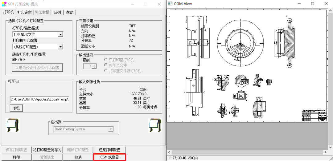Select 打印至文件及打印机 radio option
Image resolution: width=333 pixels, height=161 pixels.
106,71
